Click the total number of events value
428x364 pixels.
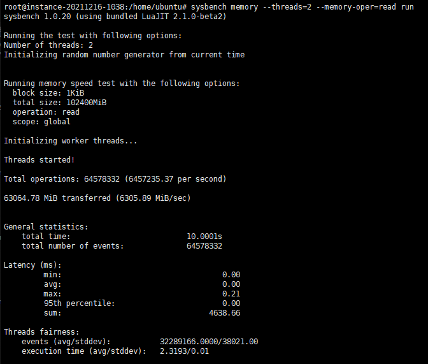click(x=204, y=246)
